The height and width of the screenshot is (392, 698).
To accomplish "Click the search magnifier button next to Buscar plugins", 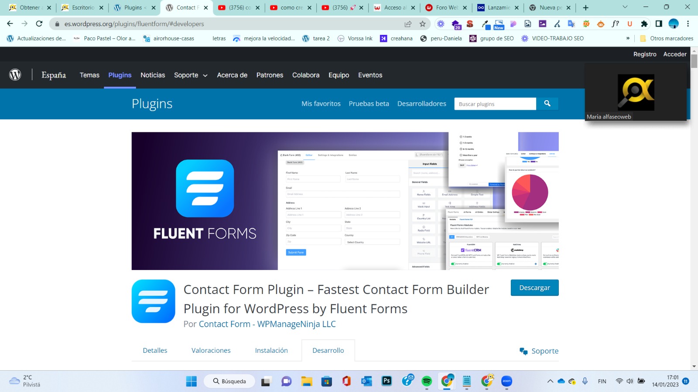I will (x=547, y=104).
